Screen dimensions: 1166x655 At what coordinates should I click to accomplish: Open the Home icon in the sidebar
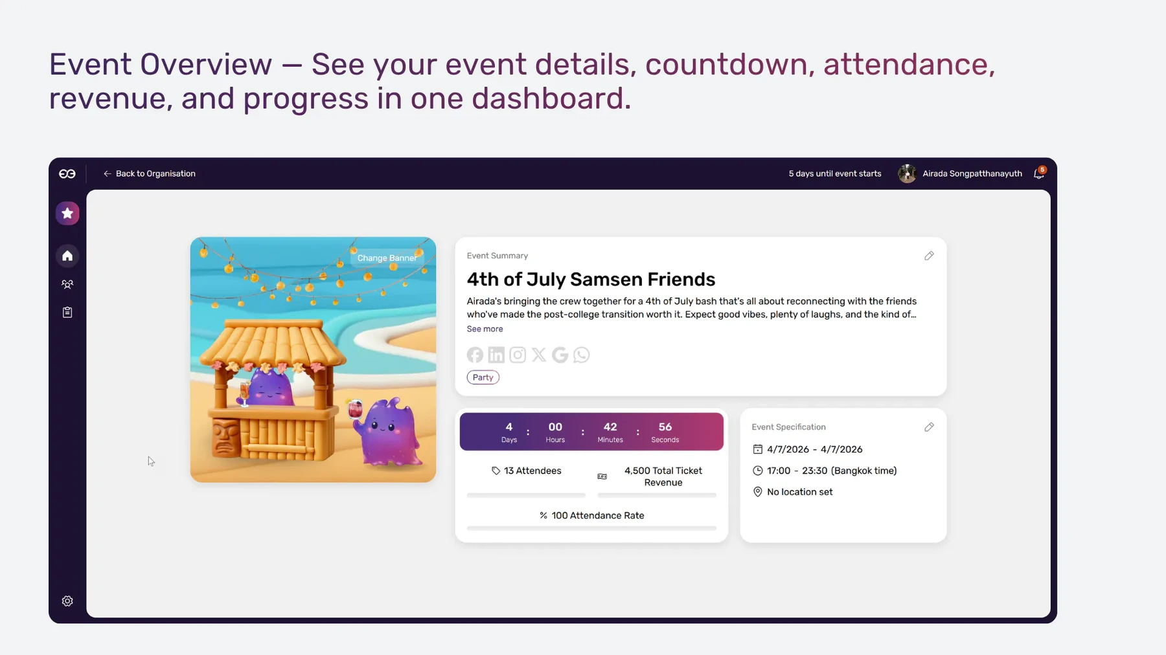coord(67,256)
